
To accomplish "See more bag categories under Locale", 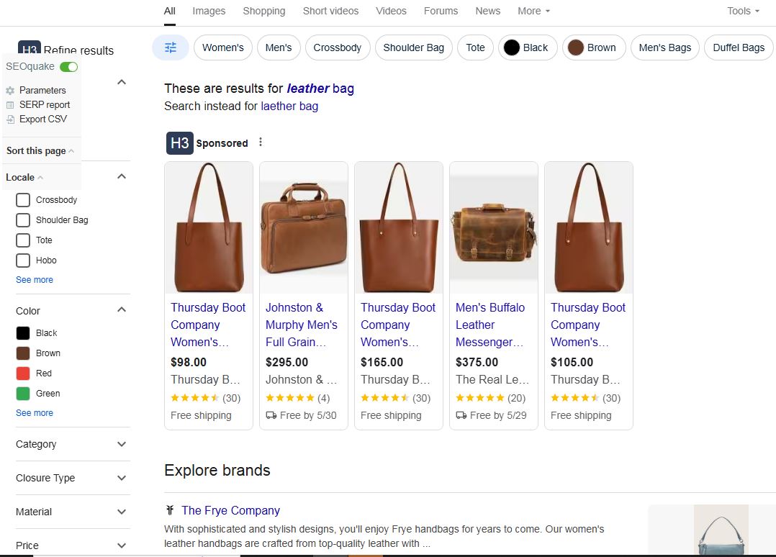I will tap(34, 279).
